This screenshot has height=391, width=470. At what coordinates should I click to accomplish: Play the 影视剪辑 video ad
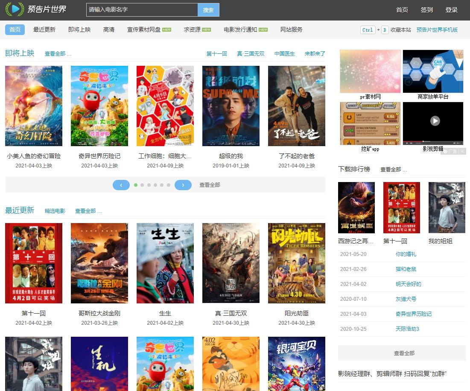(x=435, y=121)
